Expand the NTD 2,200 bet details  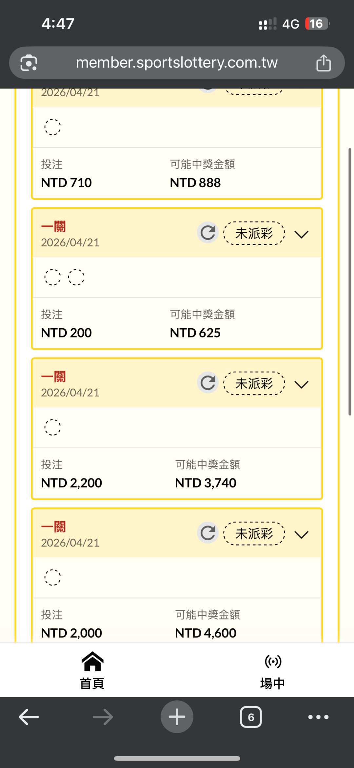(x=302, y=384)
